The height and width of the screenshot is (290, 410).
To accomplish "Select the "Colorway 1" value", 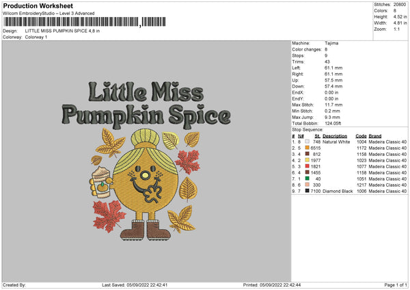I will pos(36,37).
